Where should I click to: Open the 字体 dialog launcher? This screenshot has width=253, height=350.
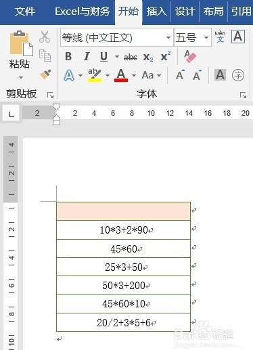pyautogui.click(x=243, y=95)
